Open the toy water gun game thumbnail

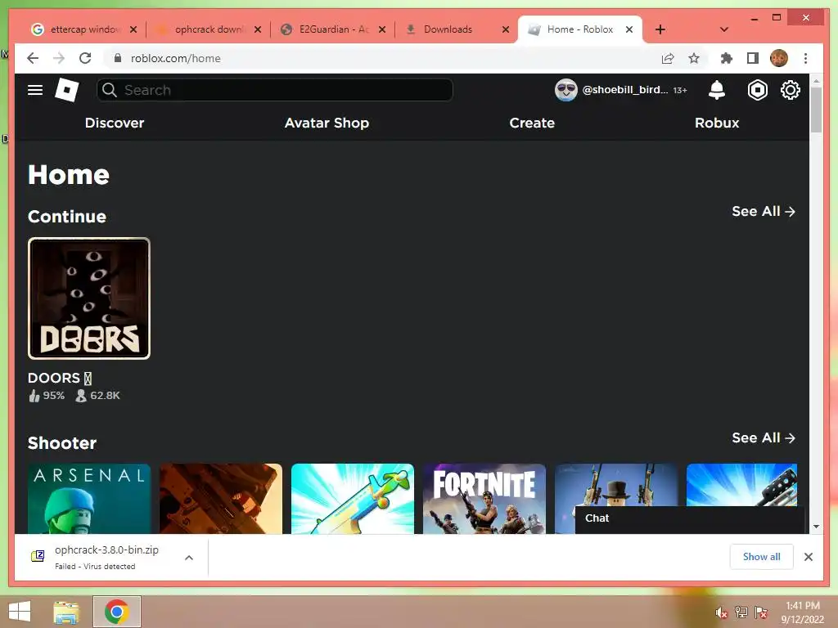(353, 499)
